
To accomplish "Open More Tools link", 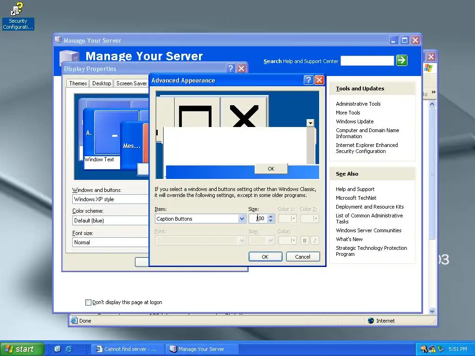I will pos(348,113).
